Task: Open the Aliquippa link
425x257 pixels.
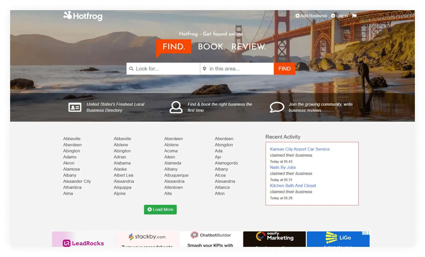Action: tap(122, 187)
